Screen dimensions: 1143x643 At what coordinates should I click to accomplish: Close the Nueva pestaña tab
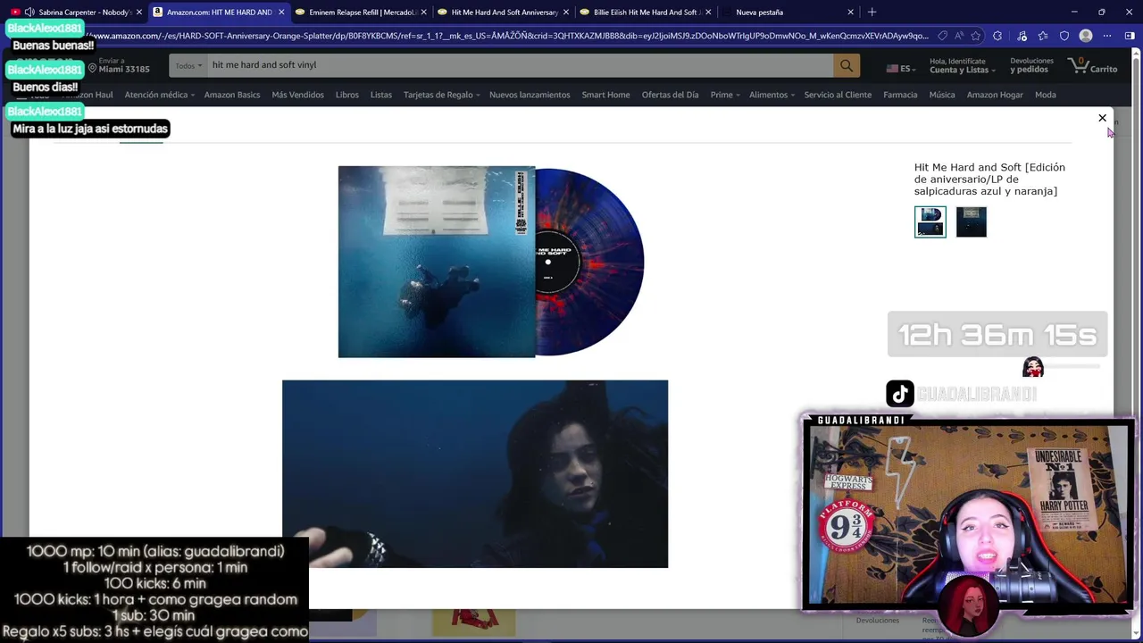(x=850, y=13)
